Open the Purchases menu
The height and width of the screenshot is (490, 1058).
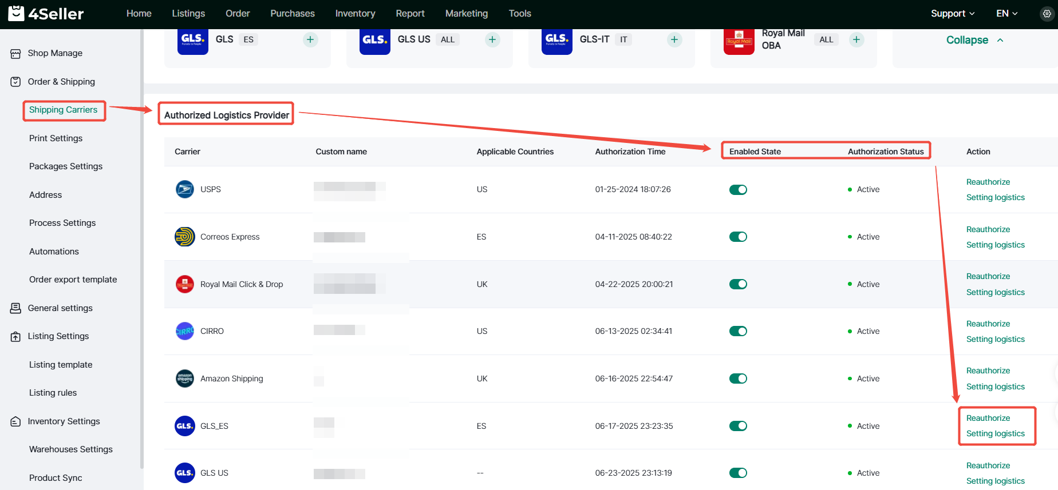click(293, 13)
